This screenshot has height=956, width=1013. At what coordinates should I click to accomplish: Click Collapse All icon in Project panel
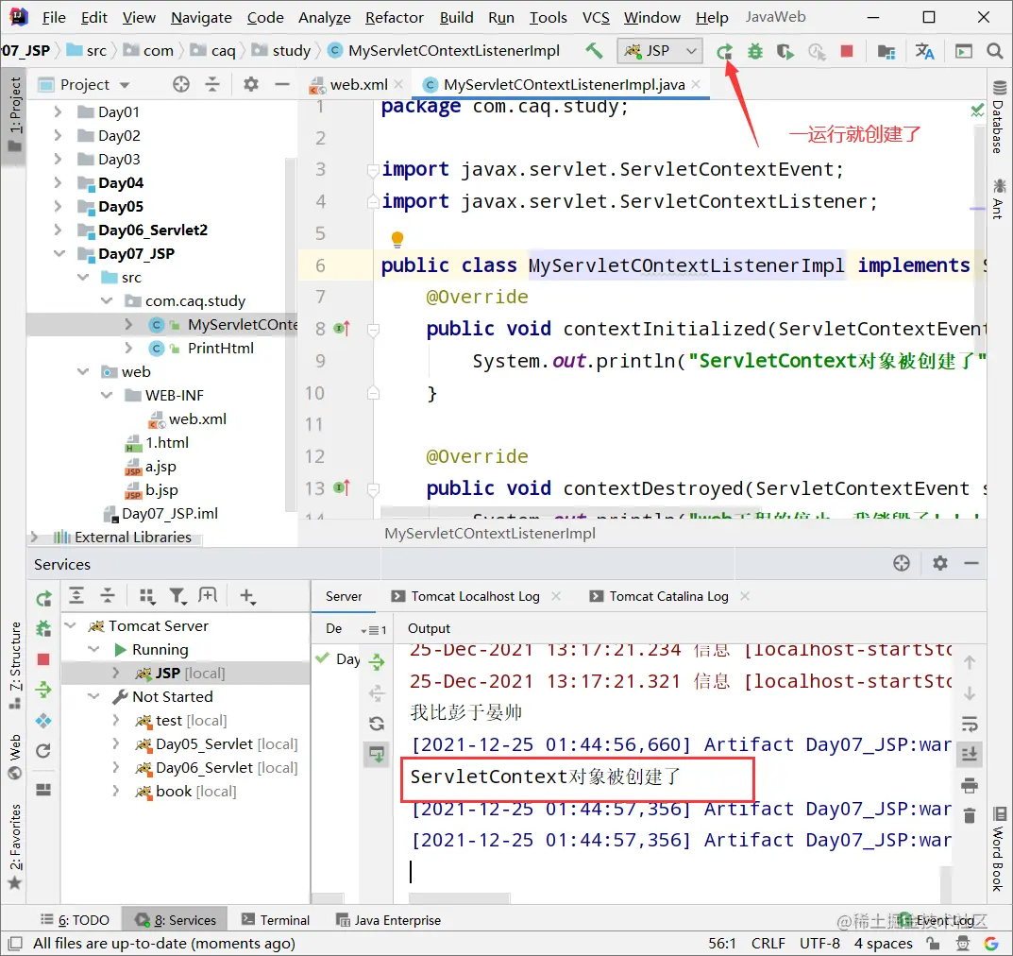pos(211,84)
